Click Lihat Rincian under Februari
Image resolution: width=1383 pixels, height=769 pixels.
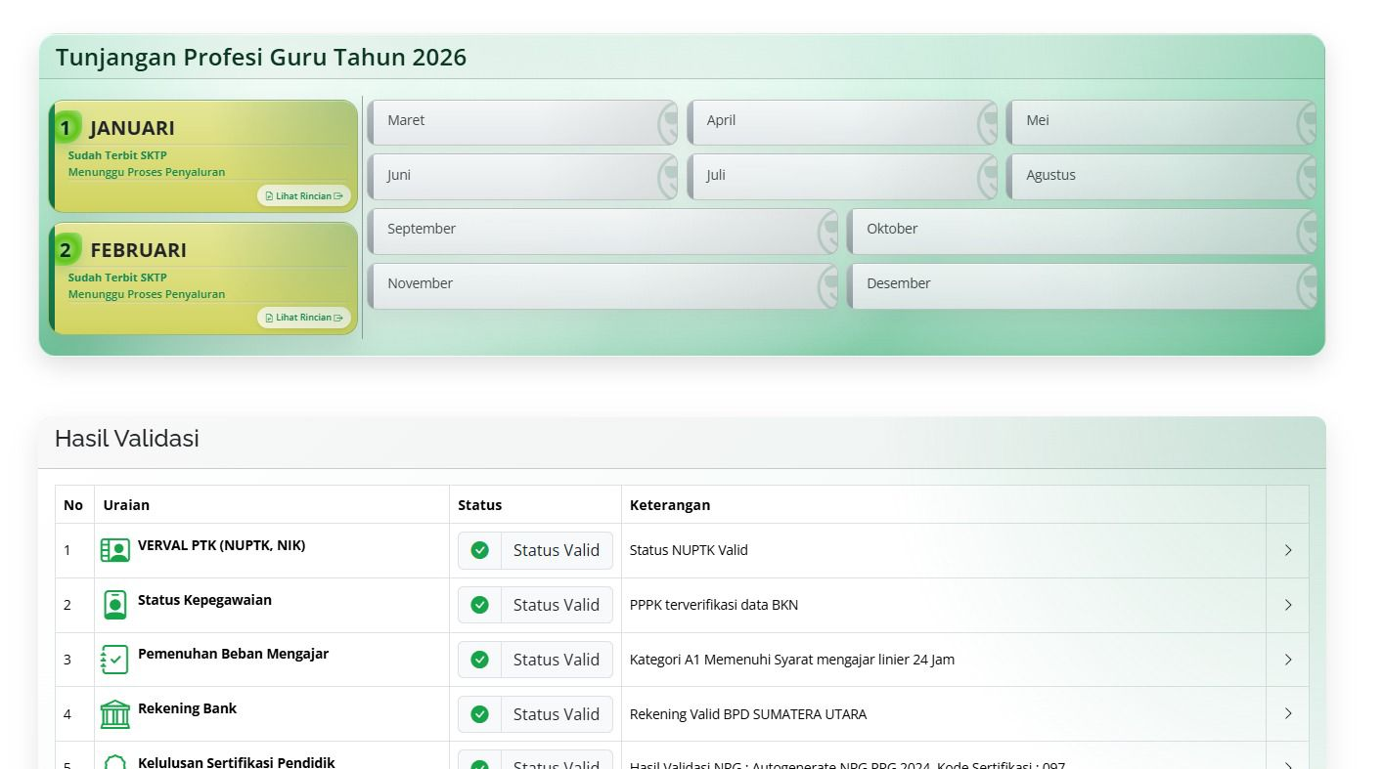coord(303,317)
